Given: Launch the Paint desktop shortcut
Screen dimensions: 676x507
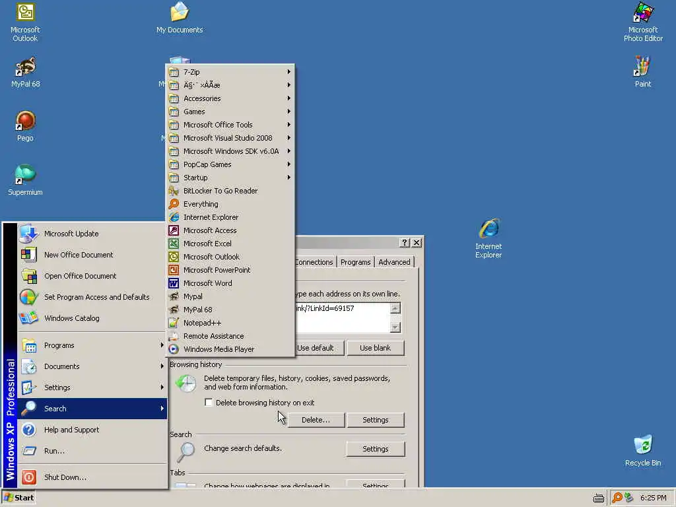Looking at the screenshot, I should pyautogui.click(x=642, y=72).
